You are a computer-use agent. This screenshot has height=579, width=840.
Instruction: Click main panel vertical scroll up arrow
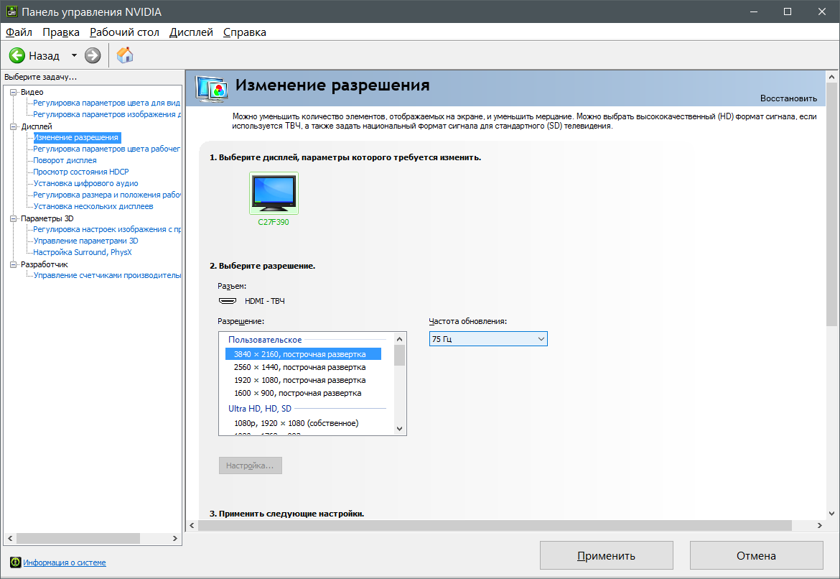tap(831, 77)
